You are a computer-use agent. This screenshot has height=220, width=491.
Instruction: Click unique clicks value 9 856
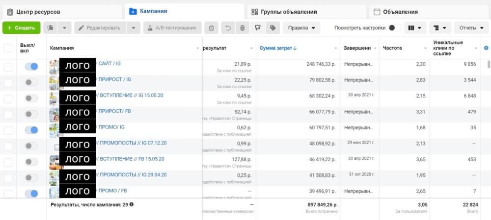coord(469,64)
